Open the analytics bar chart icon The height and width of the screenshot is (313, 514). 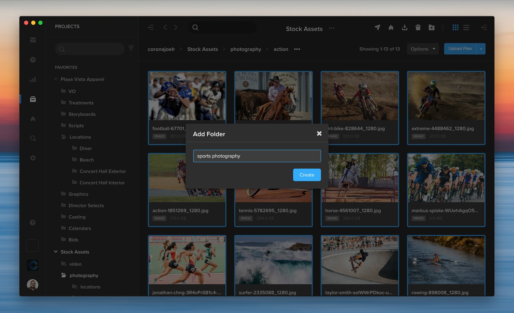(33, 79)
